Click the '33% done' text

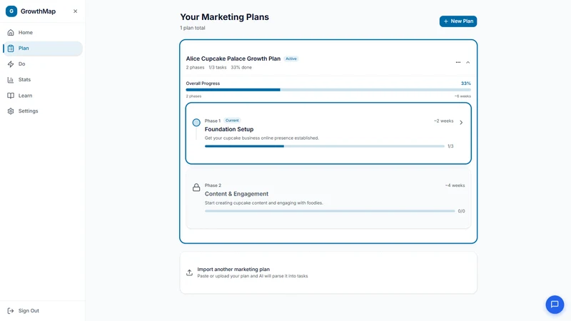point(241,67)
